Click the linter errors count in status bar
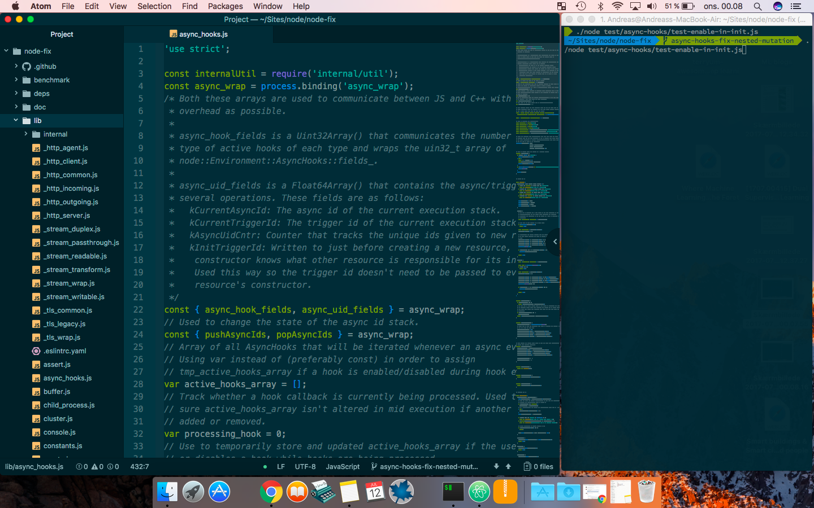 (82, 466)
